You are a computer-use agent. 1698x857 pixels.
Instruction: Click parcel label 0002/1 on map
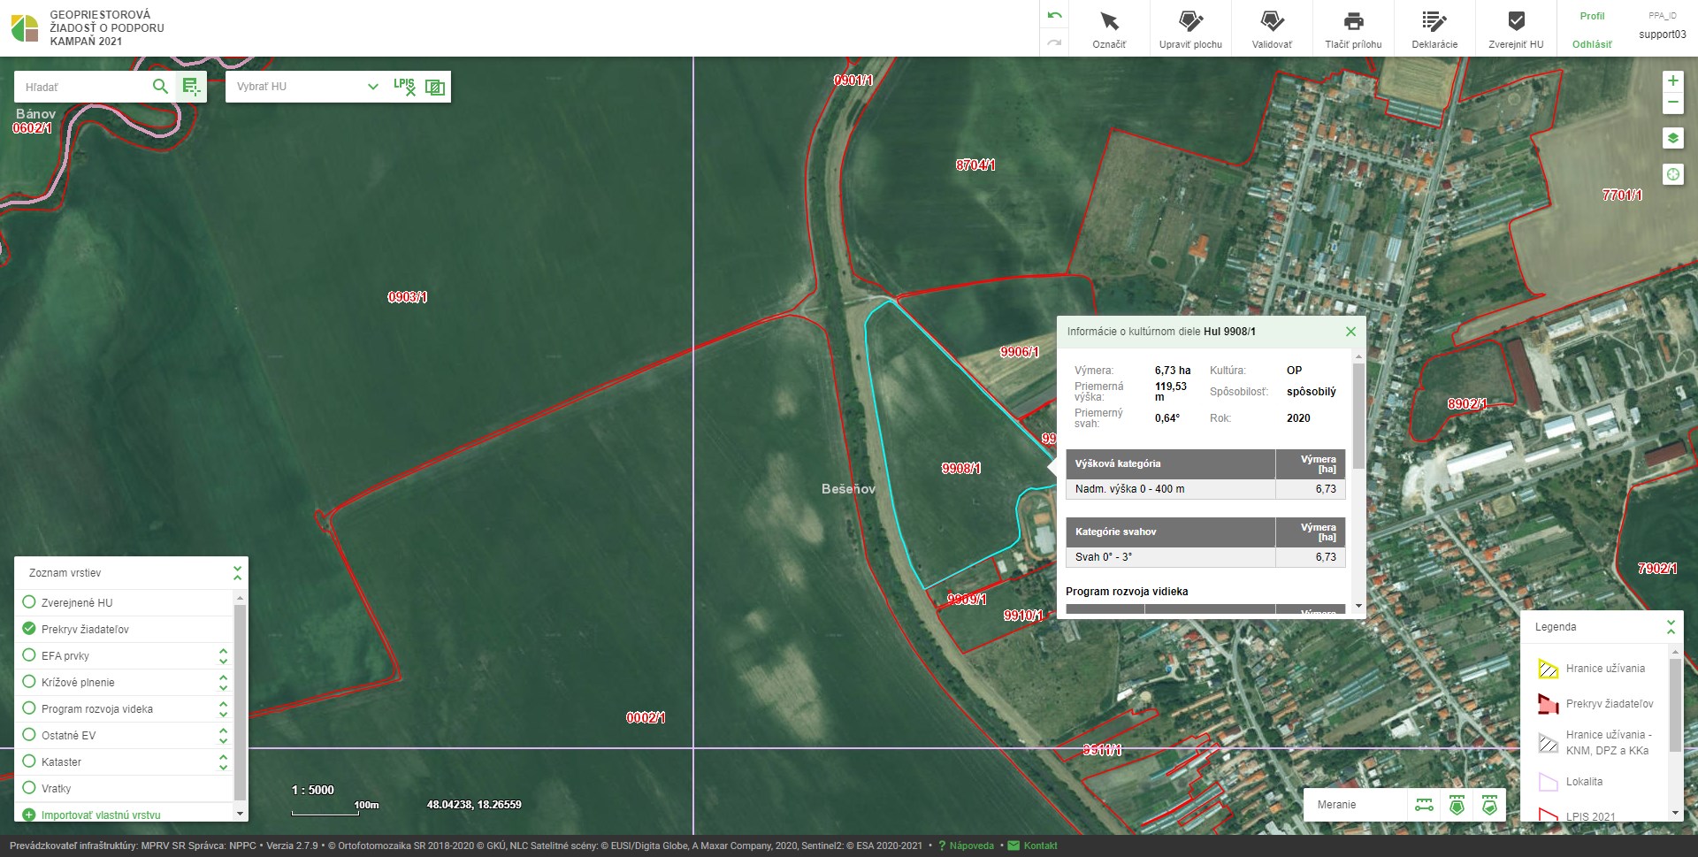[646, 718]
